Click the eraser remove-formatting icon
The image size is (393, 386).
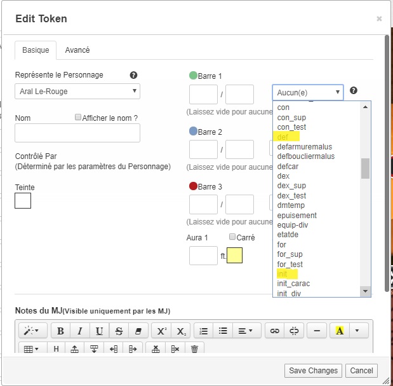pos(138,331)
